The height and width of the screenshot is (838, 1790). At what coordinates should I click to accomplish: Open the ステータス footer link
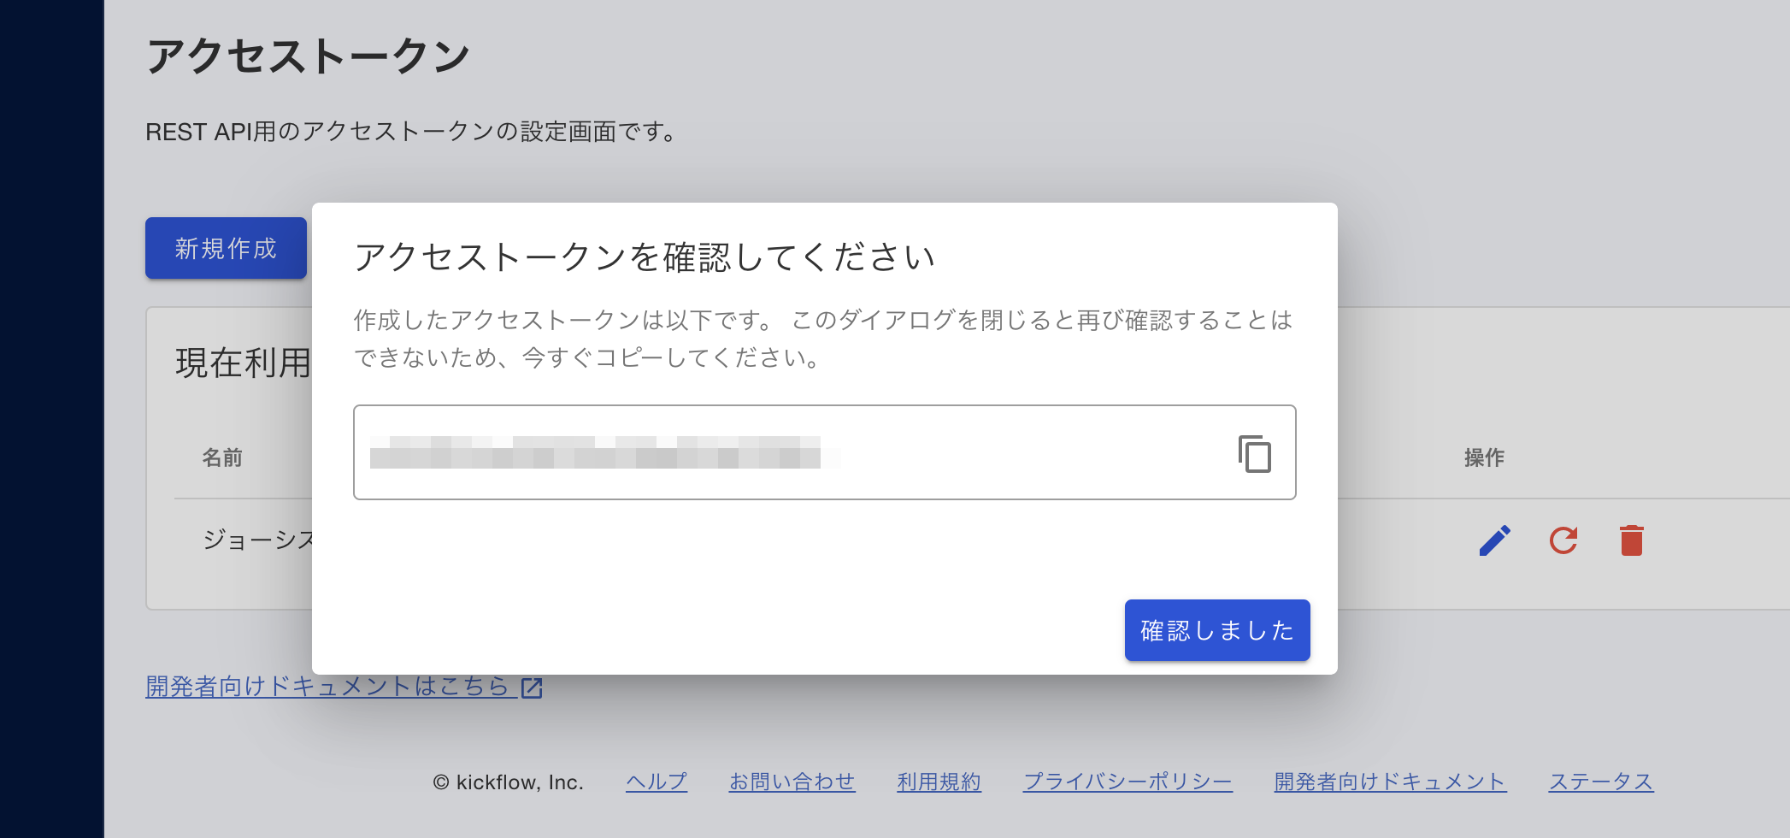coord(1601,782)
